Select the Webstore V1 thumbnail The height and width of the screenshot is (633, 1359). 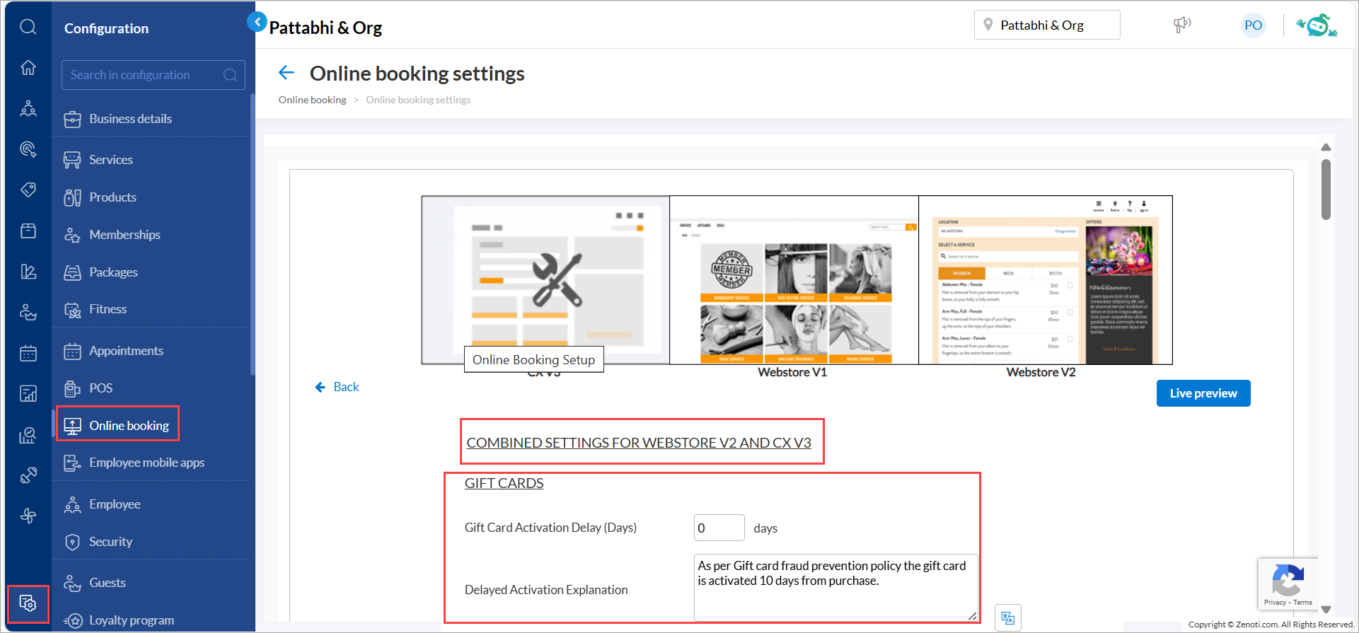(x=794, y=280)
